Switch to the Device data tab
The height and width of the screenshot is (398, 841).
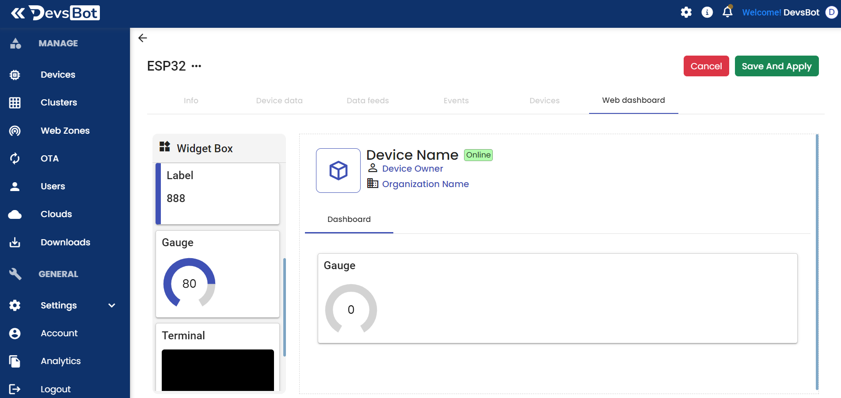coord(279,101)
